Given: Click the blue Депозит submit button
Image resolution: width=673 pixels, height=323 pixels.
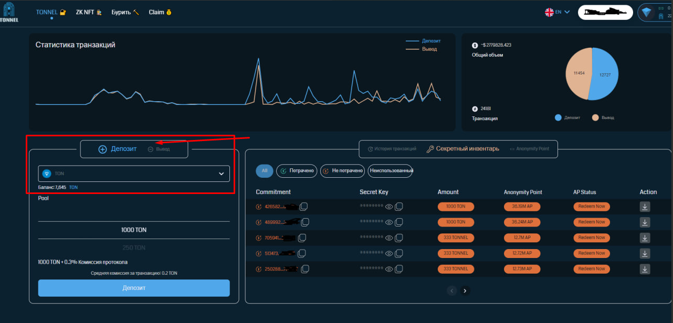Looking at the screenshot, I should (x=134, y=288).
